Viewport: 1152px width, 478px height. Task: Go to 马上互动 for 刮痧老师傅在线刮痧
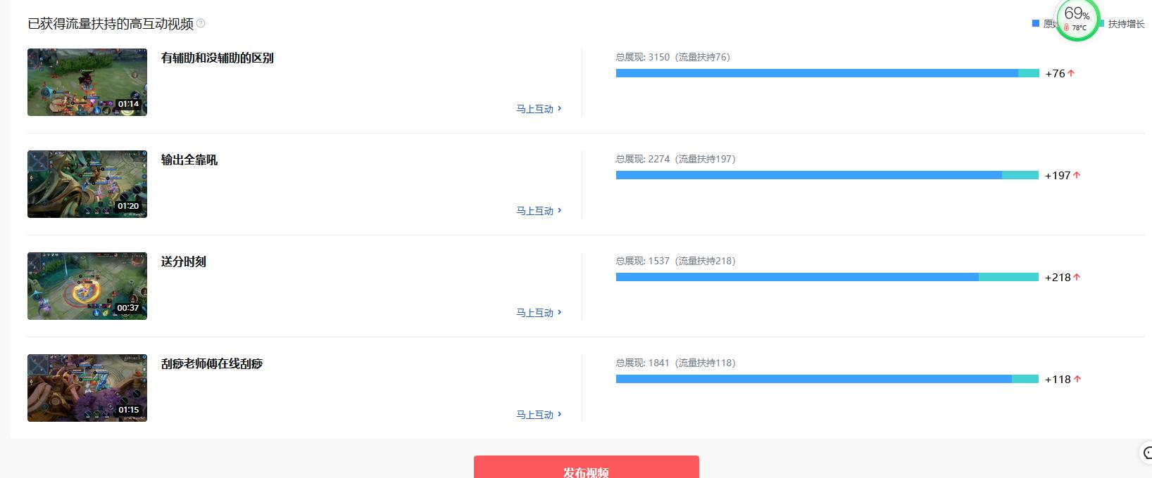(539, 415)
